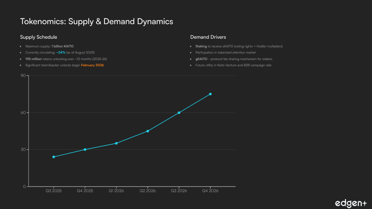Select the Q4 2025 data point on the line
Viewport: 372px width, 209px height.
[85, 149]
